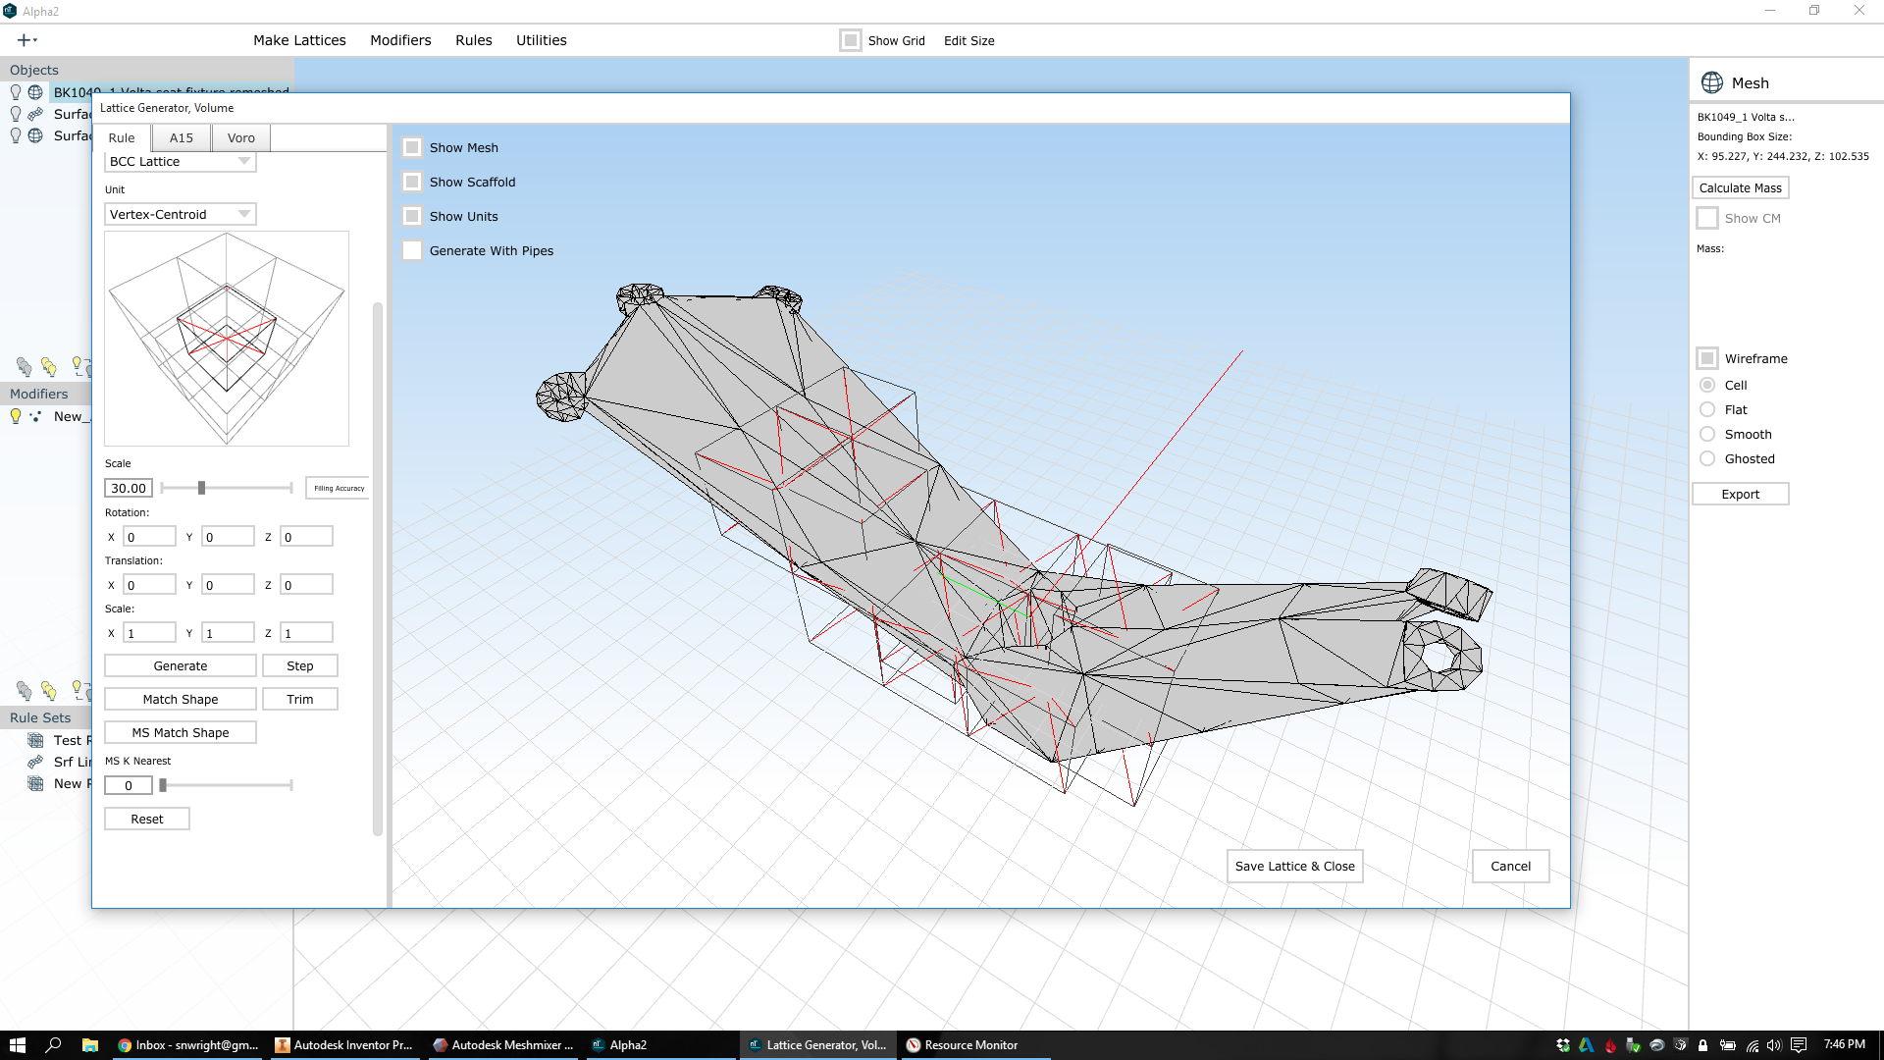Click lattice cube icon of New rule set
Image resolution: width=1884 pixels, height=1060 pixels.
click(x=35, y=783)
